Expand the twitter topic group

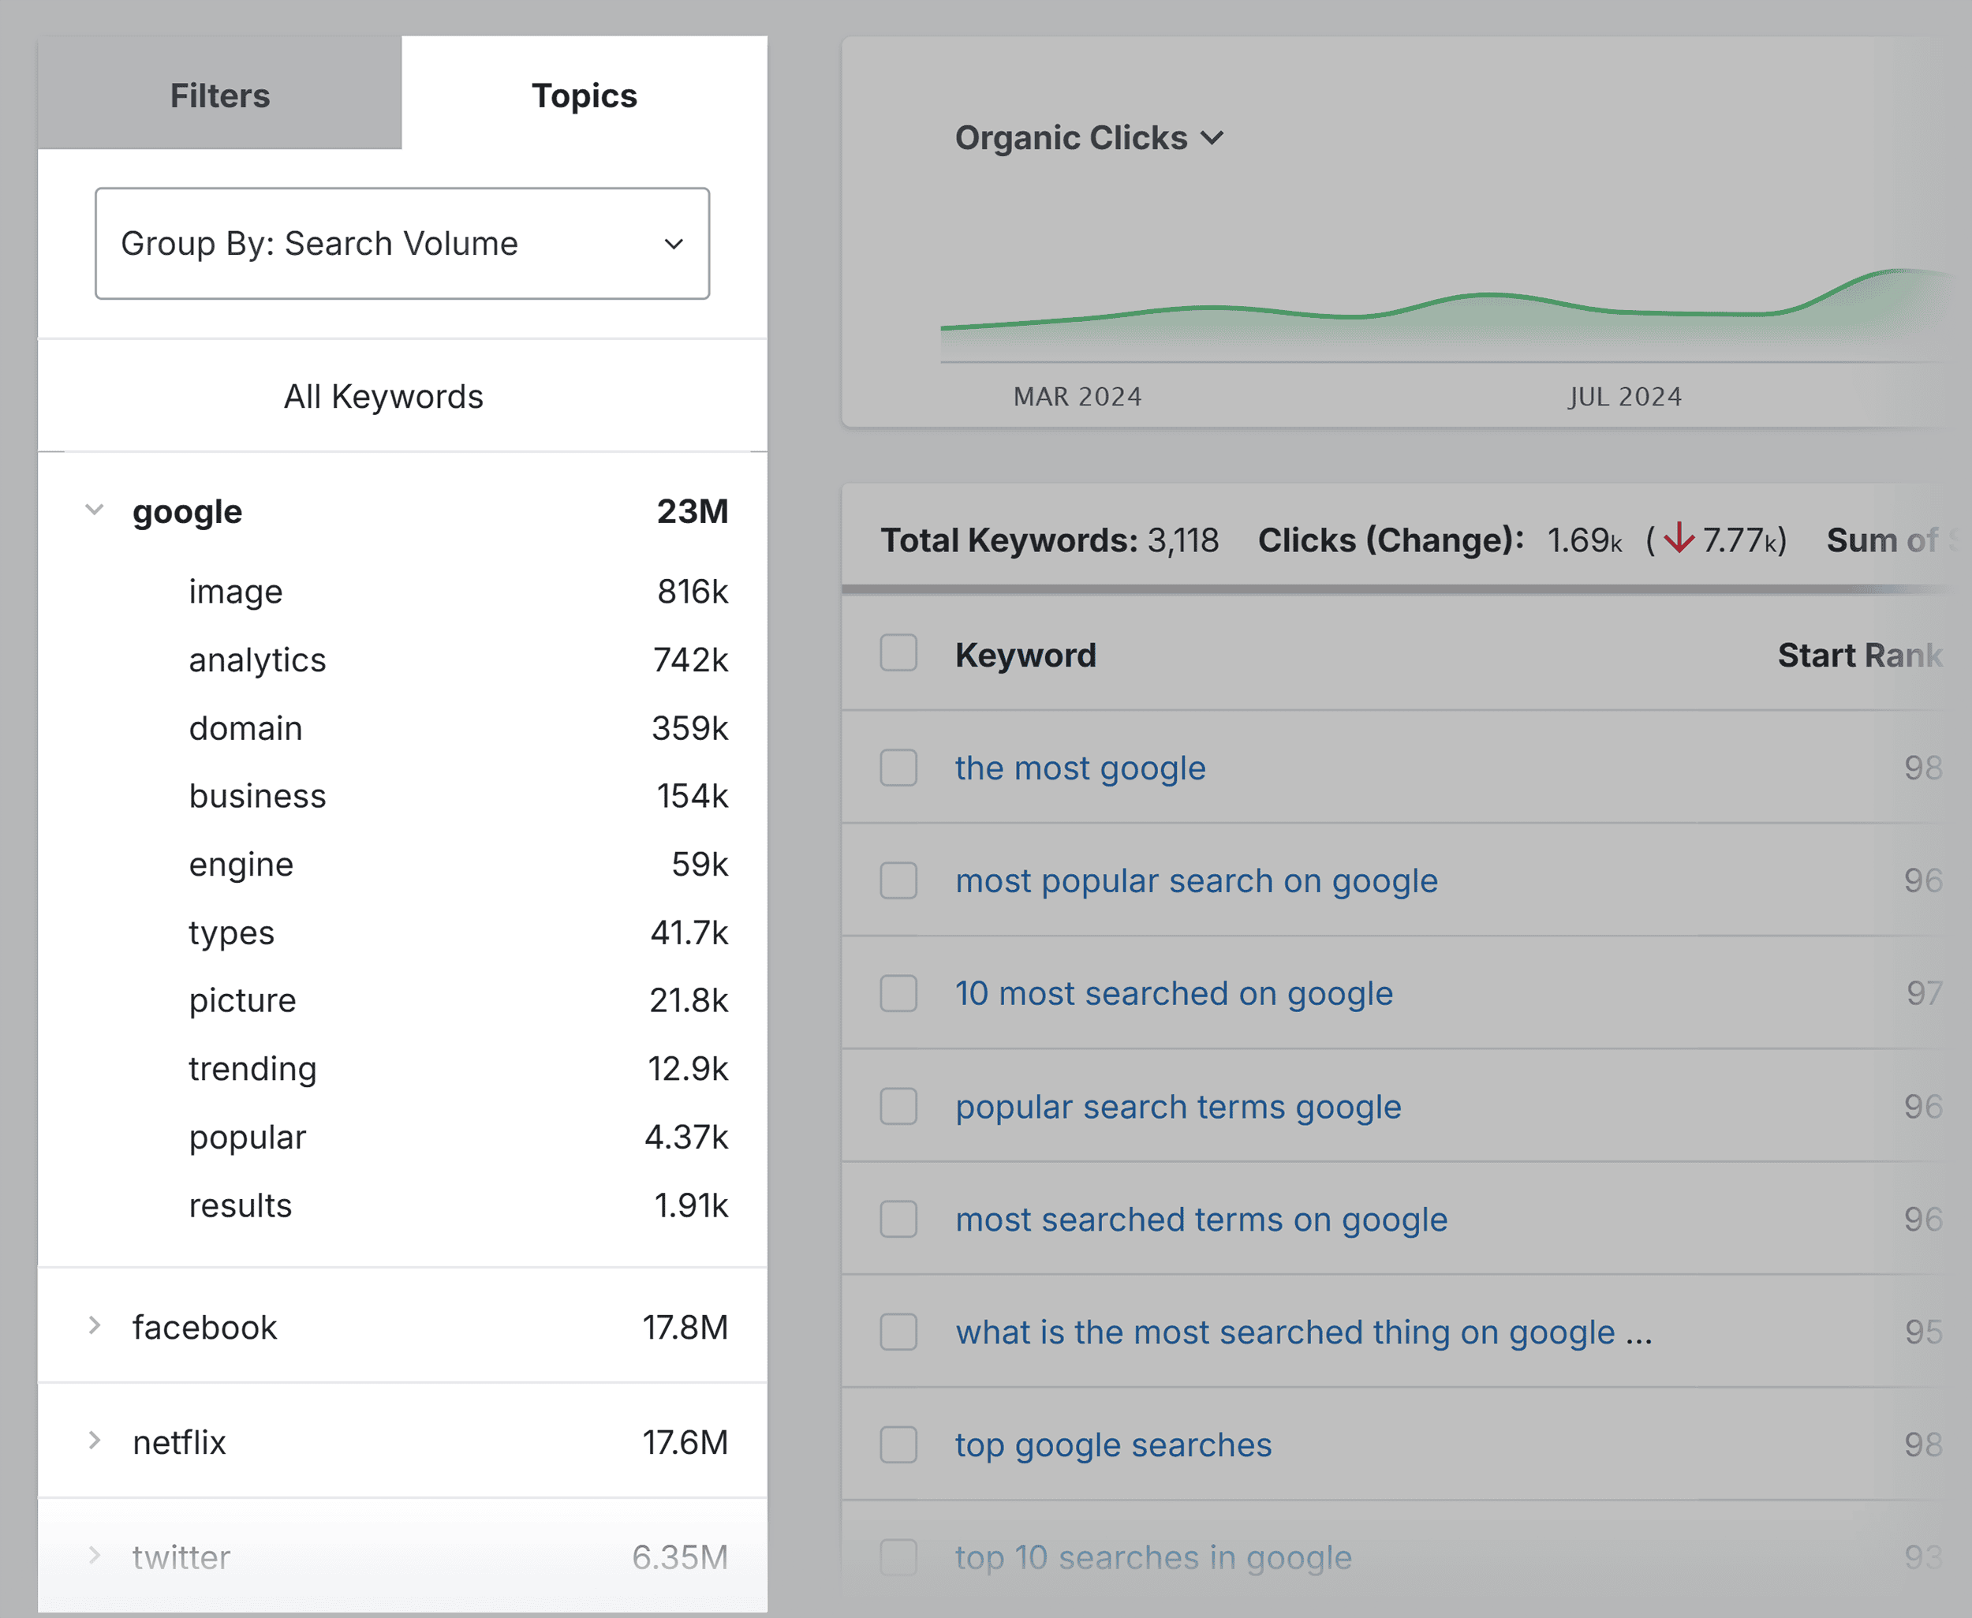(94, 1556)
